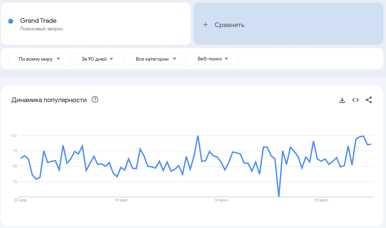Click the 19 мая axis label

click(121, 200)
